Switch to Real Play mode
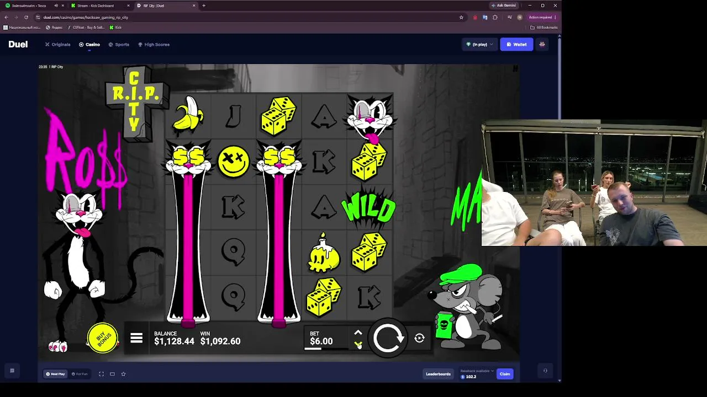This screenshot has width=707, height=397. pos(55,374)
